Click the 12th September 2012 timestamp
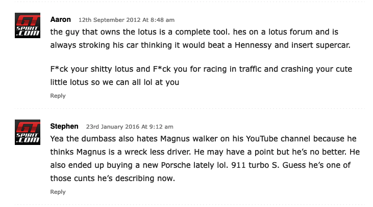The height and width of the screenshot is (207, 373). [x=127, y=20]
